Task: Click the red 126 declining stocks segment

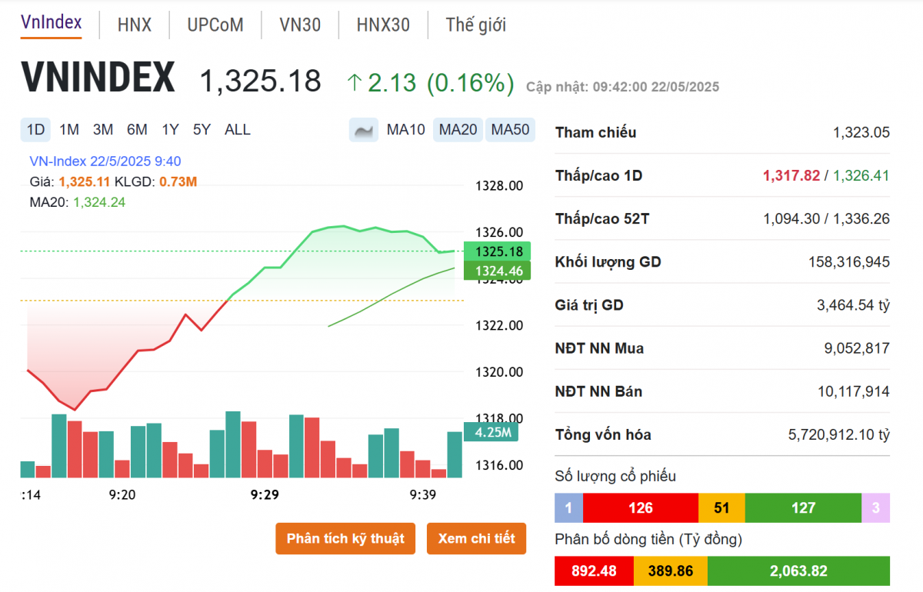Action: (641, 507)
